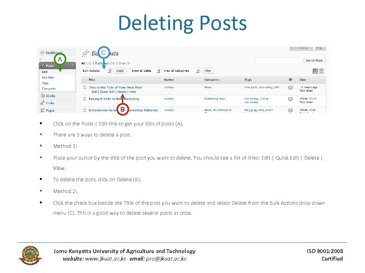
Task: Open the Help tab at top right
Action: pyautogui.click(x=320, y=48)
